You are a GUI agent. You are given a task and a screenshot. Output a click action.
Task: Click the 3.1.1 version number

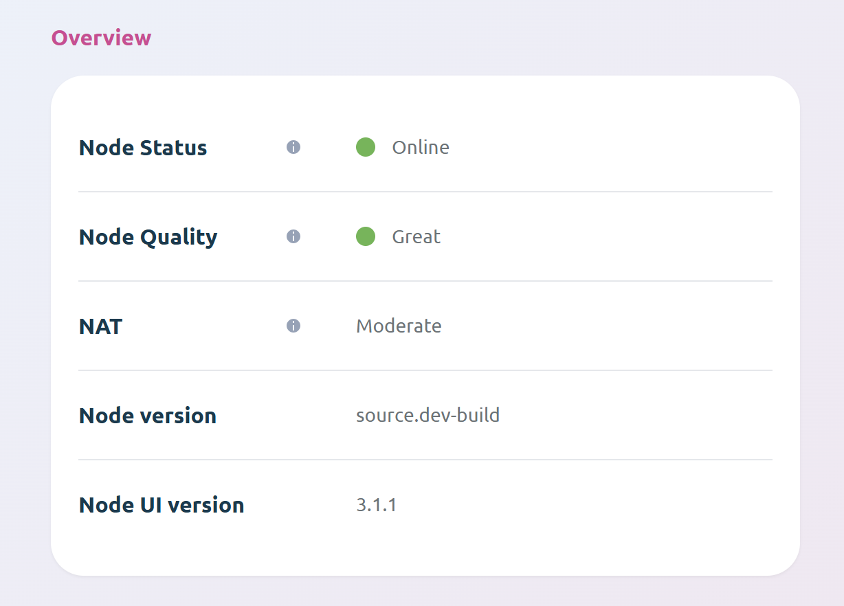(376, 504)
